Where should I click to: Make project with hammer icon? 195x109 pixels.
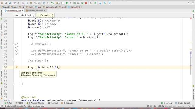(52, 3)
